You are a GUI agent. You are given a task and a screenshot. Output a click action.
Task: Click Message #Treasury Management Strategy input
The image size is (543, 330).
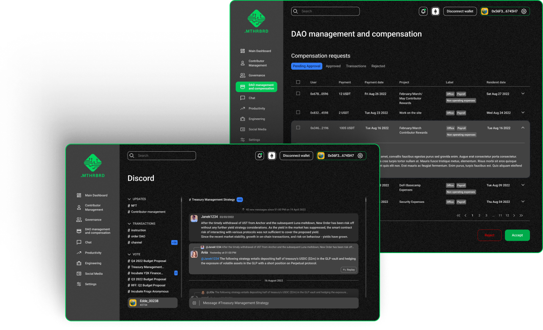pyautogui.click(x=274, y=303)
